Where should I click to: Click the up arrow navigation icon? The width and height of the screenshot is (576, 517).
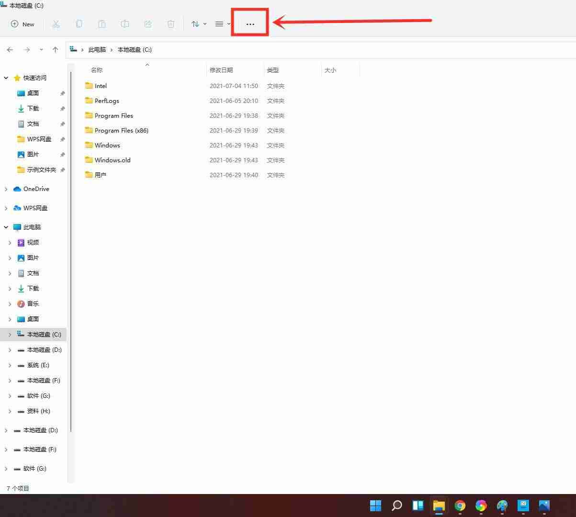(55, 49)
